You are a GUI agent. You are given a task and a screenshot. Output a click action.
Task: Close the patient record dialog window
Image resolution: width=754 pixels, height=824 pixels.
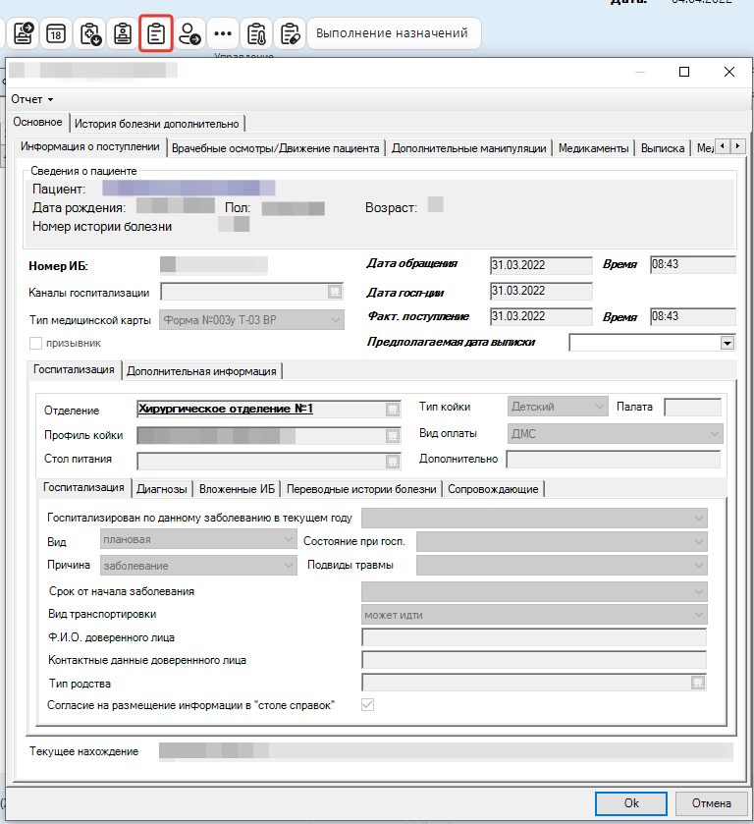(x=729, y=72)
